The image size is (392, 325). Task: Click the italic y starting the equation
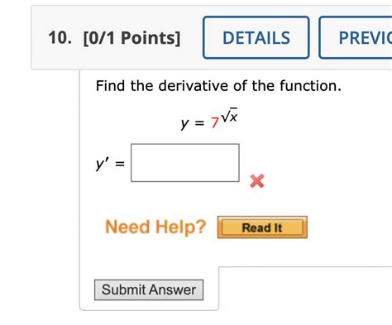(184, 123)
